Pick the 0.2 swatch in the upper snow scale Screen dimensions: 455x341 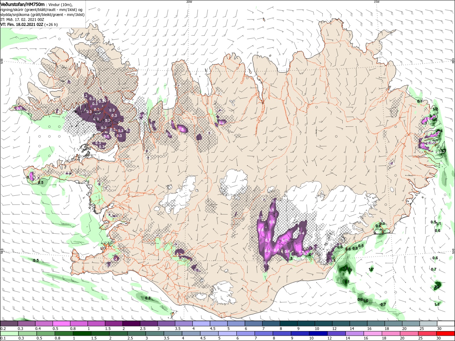pyautogui.click(x=9, y=324)
